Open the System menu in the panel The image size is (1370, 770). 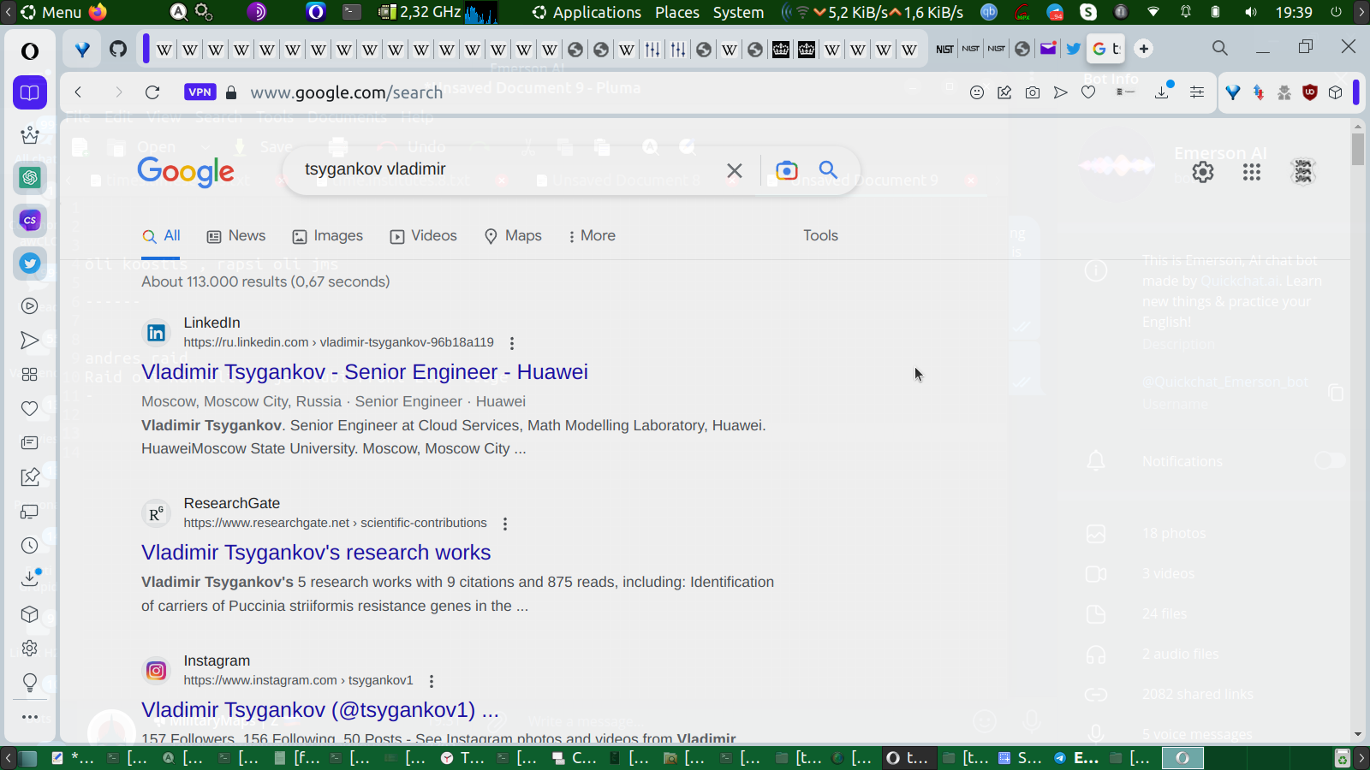click(738, 12)
